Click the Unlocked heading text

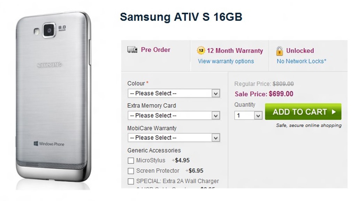pos(300,51)
